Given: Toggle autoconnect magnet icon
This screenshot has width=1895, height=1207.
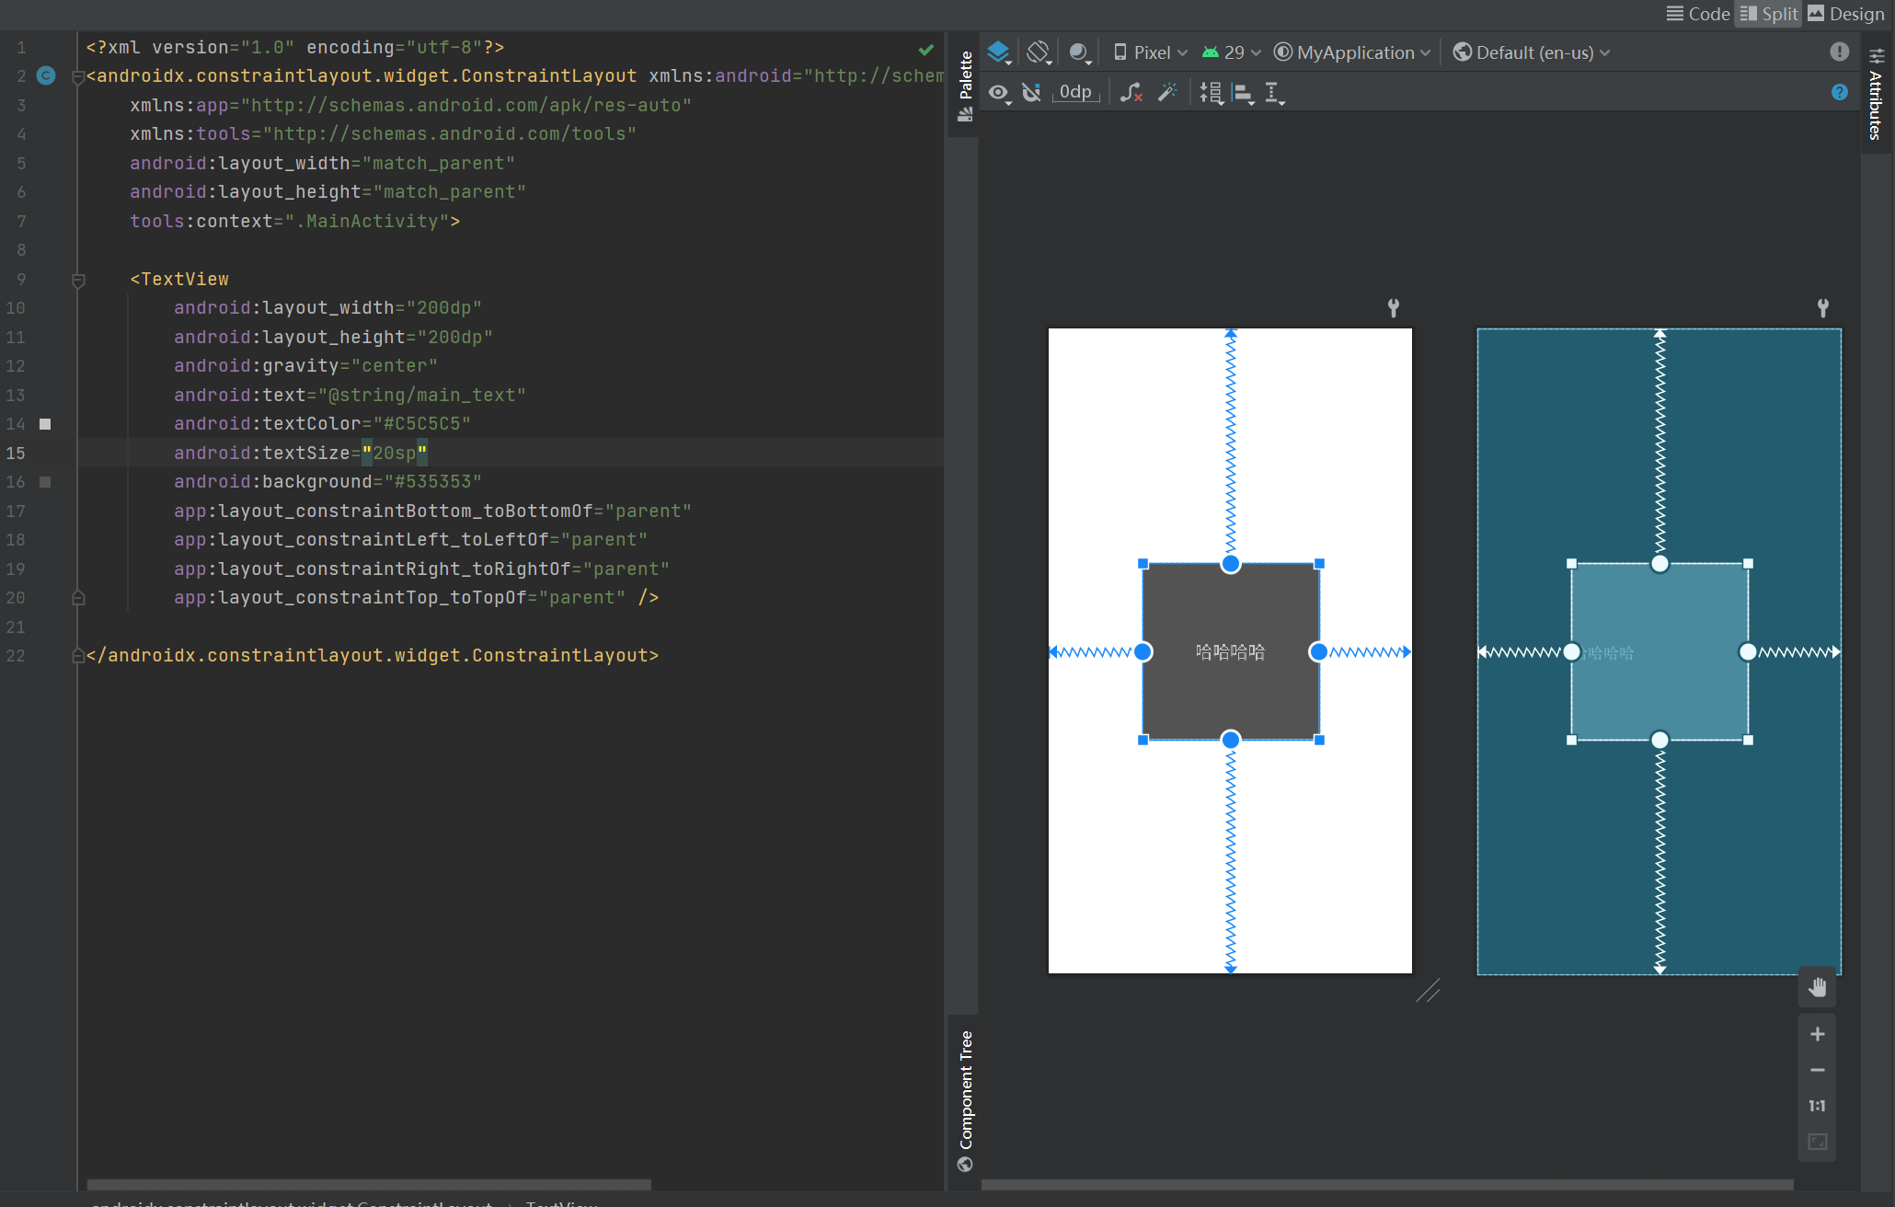Looking at the screenshot, I should tap(1032, 92).
